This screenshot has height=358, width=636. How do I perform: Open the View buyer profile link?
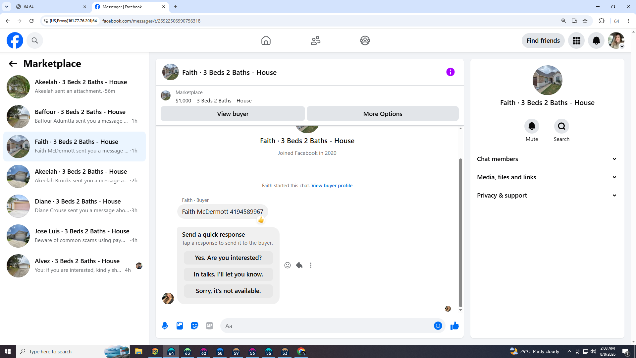(332, 186)
